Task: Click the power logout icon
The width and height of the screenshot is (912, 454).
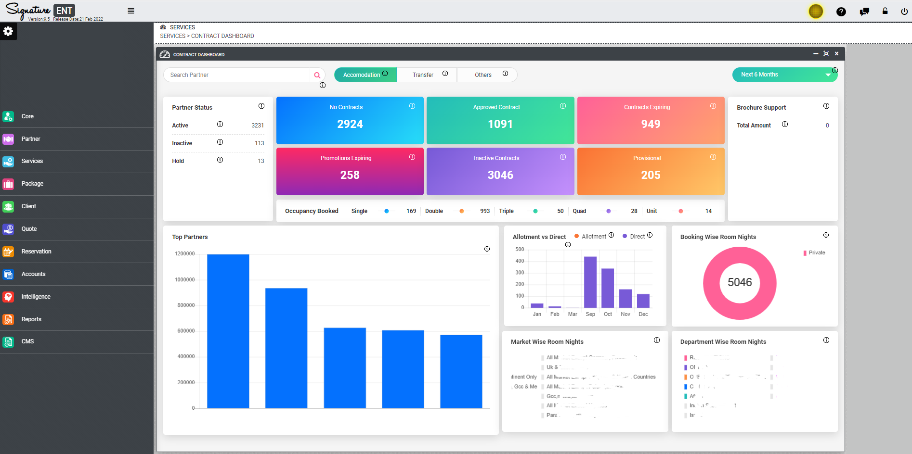Action: (x=904, y=12)
